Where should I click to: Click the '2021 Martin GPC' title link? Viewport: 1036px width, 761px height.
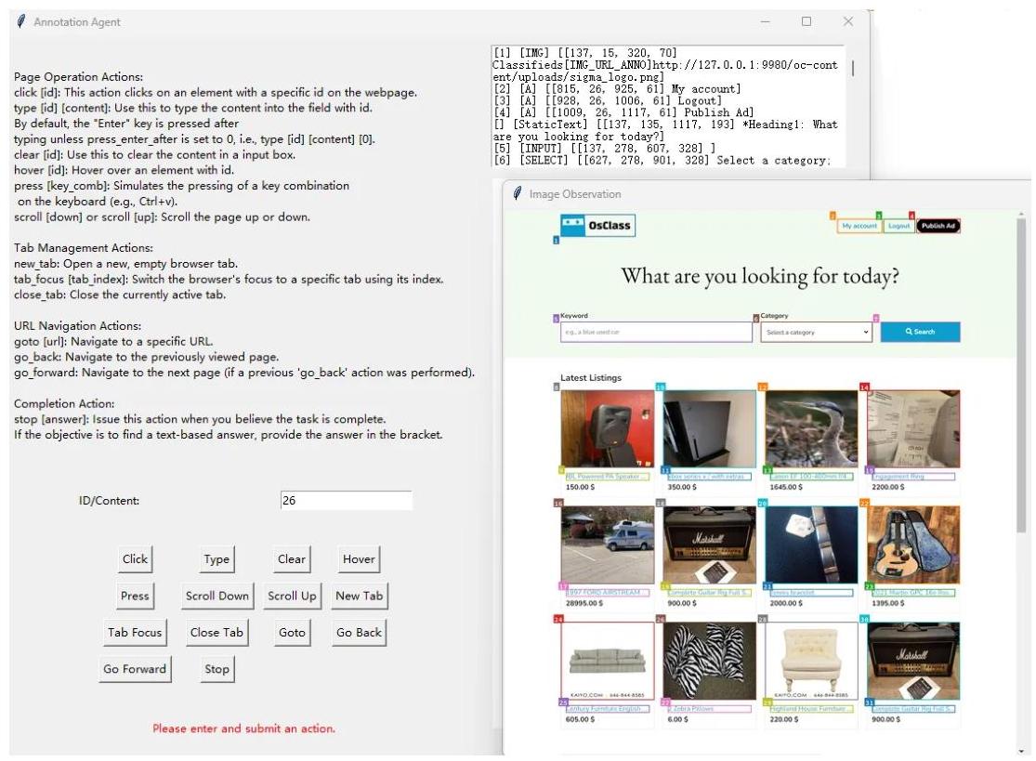click(x=912, y=593)
